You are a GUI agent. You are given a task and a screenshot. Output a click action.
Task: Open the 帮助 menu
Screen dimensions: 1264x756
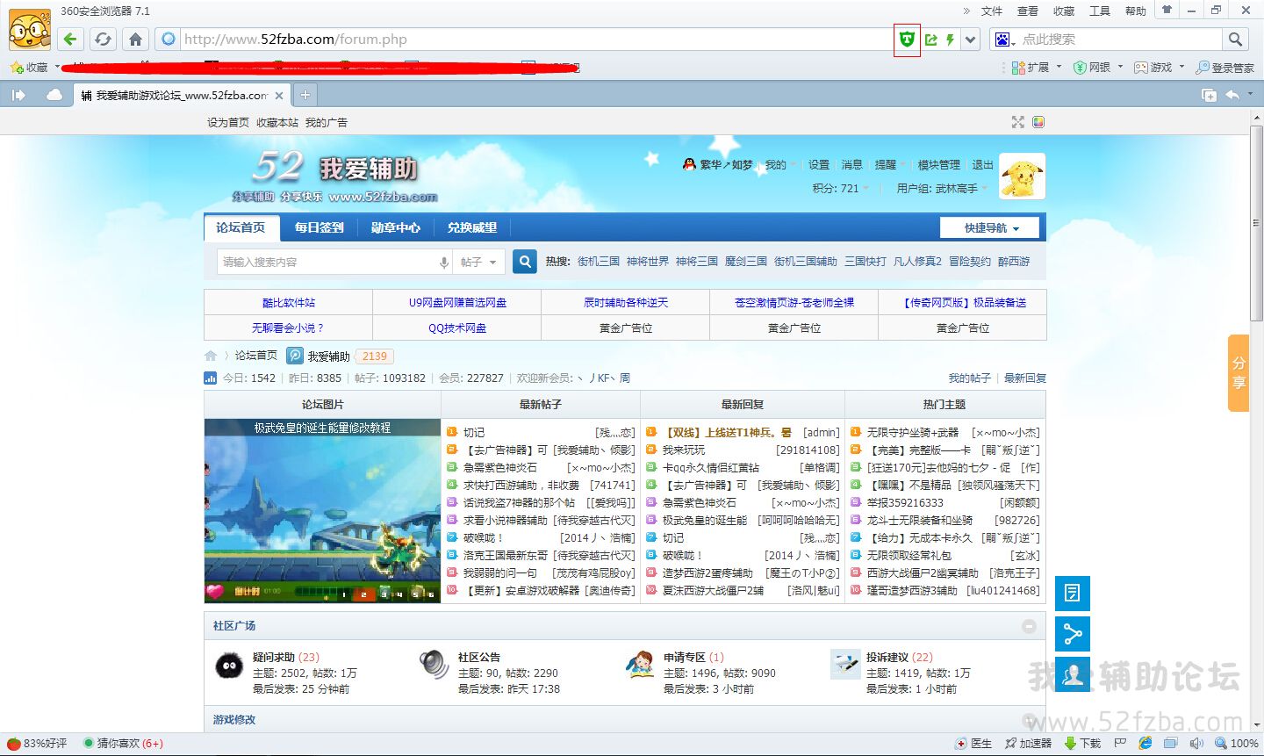tap(1136, 11)
